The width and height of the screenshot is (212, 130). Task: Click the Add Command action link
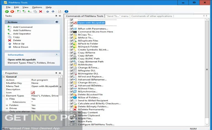tap(23, 27)
